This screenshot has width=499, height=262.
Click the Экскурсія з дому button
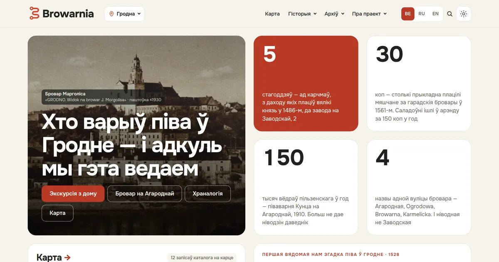click(x=73, y=194)
